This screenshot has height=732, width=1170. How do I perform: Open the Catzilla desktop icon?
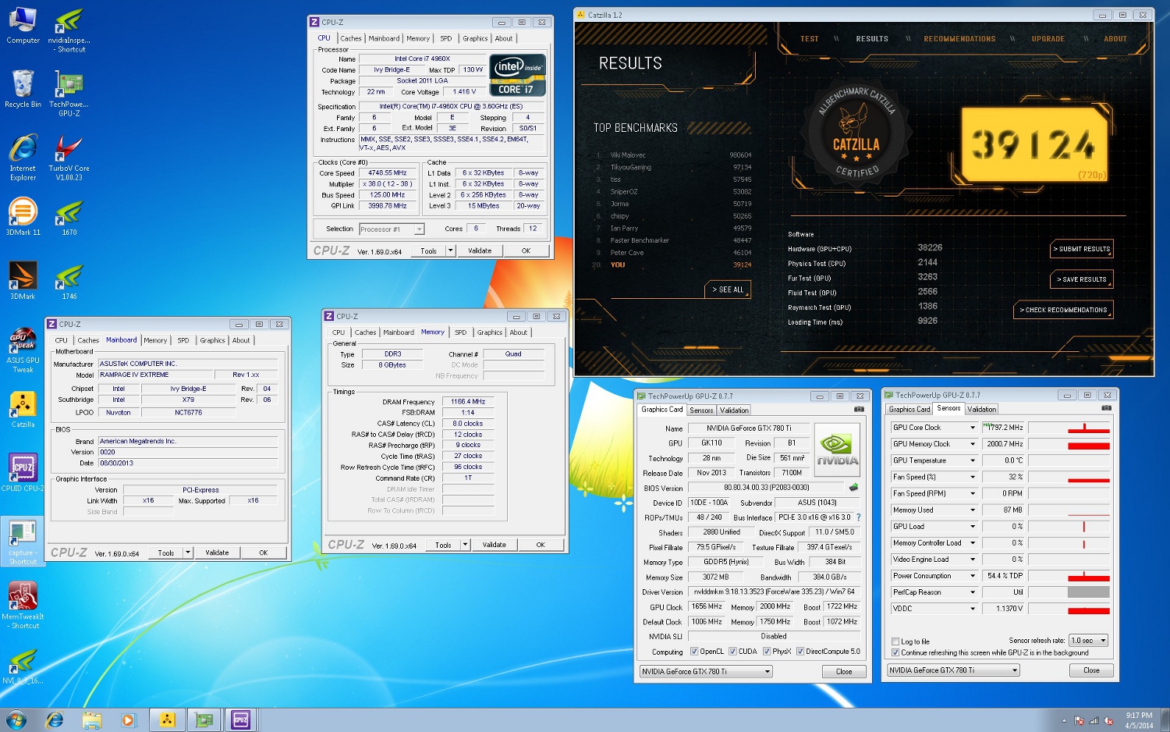click(23, 409)
